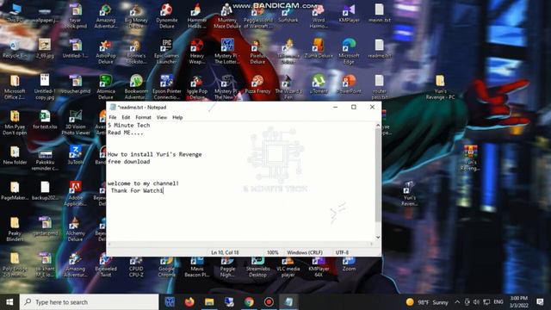The image size is (551, 310).
Task: Click the 'Type here to search' box
Action: 90,302
